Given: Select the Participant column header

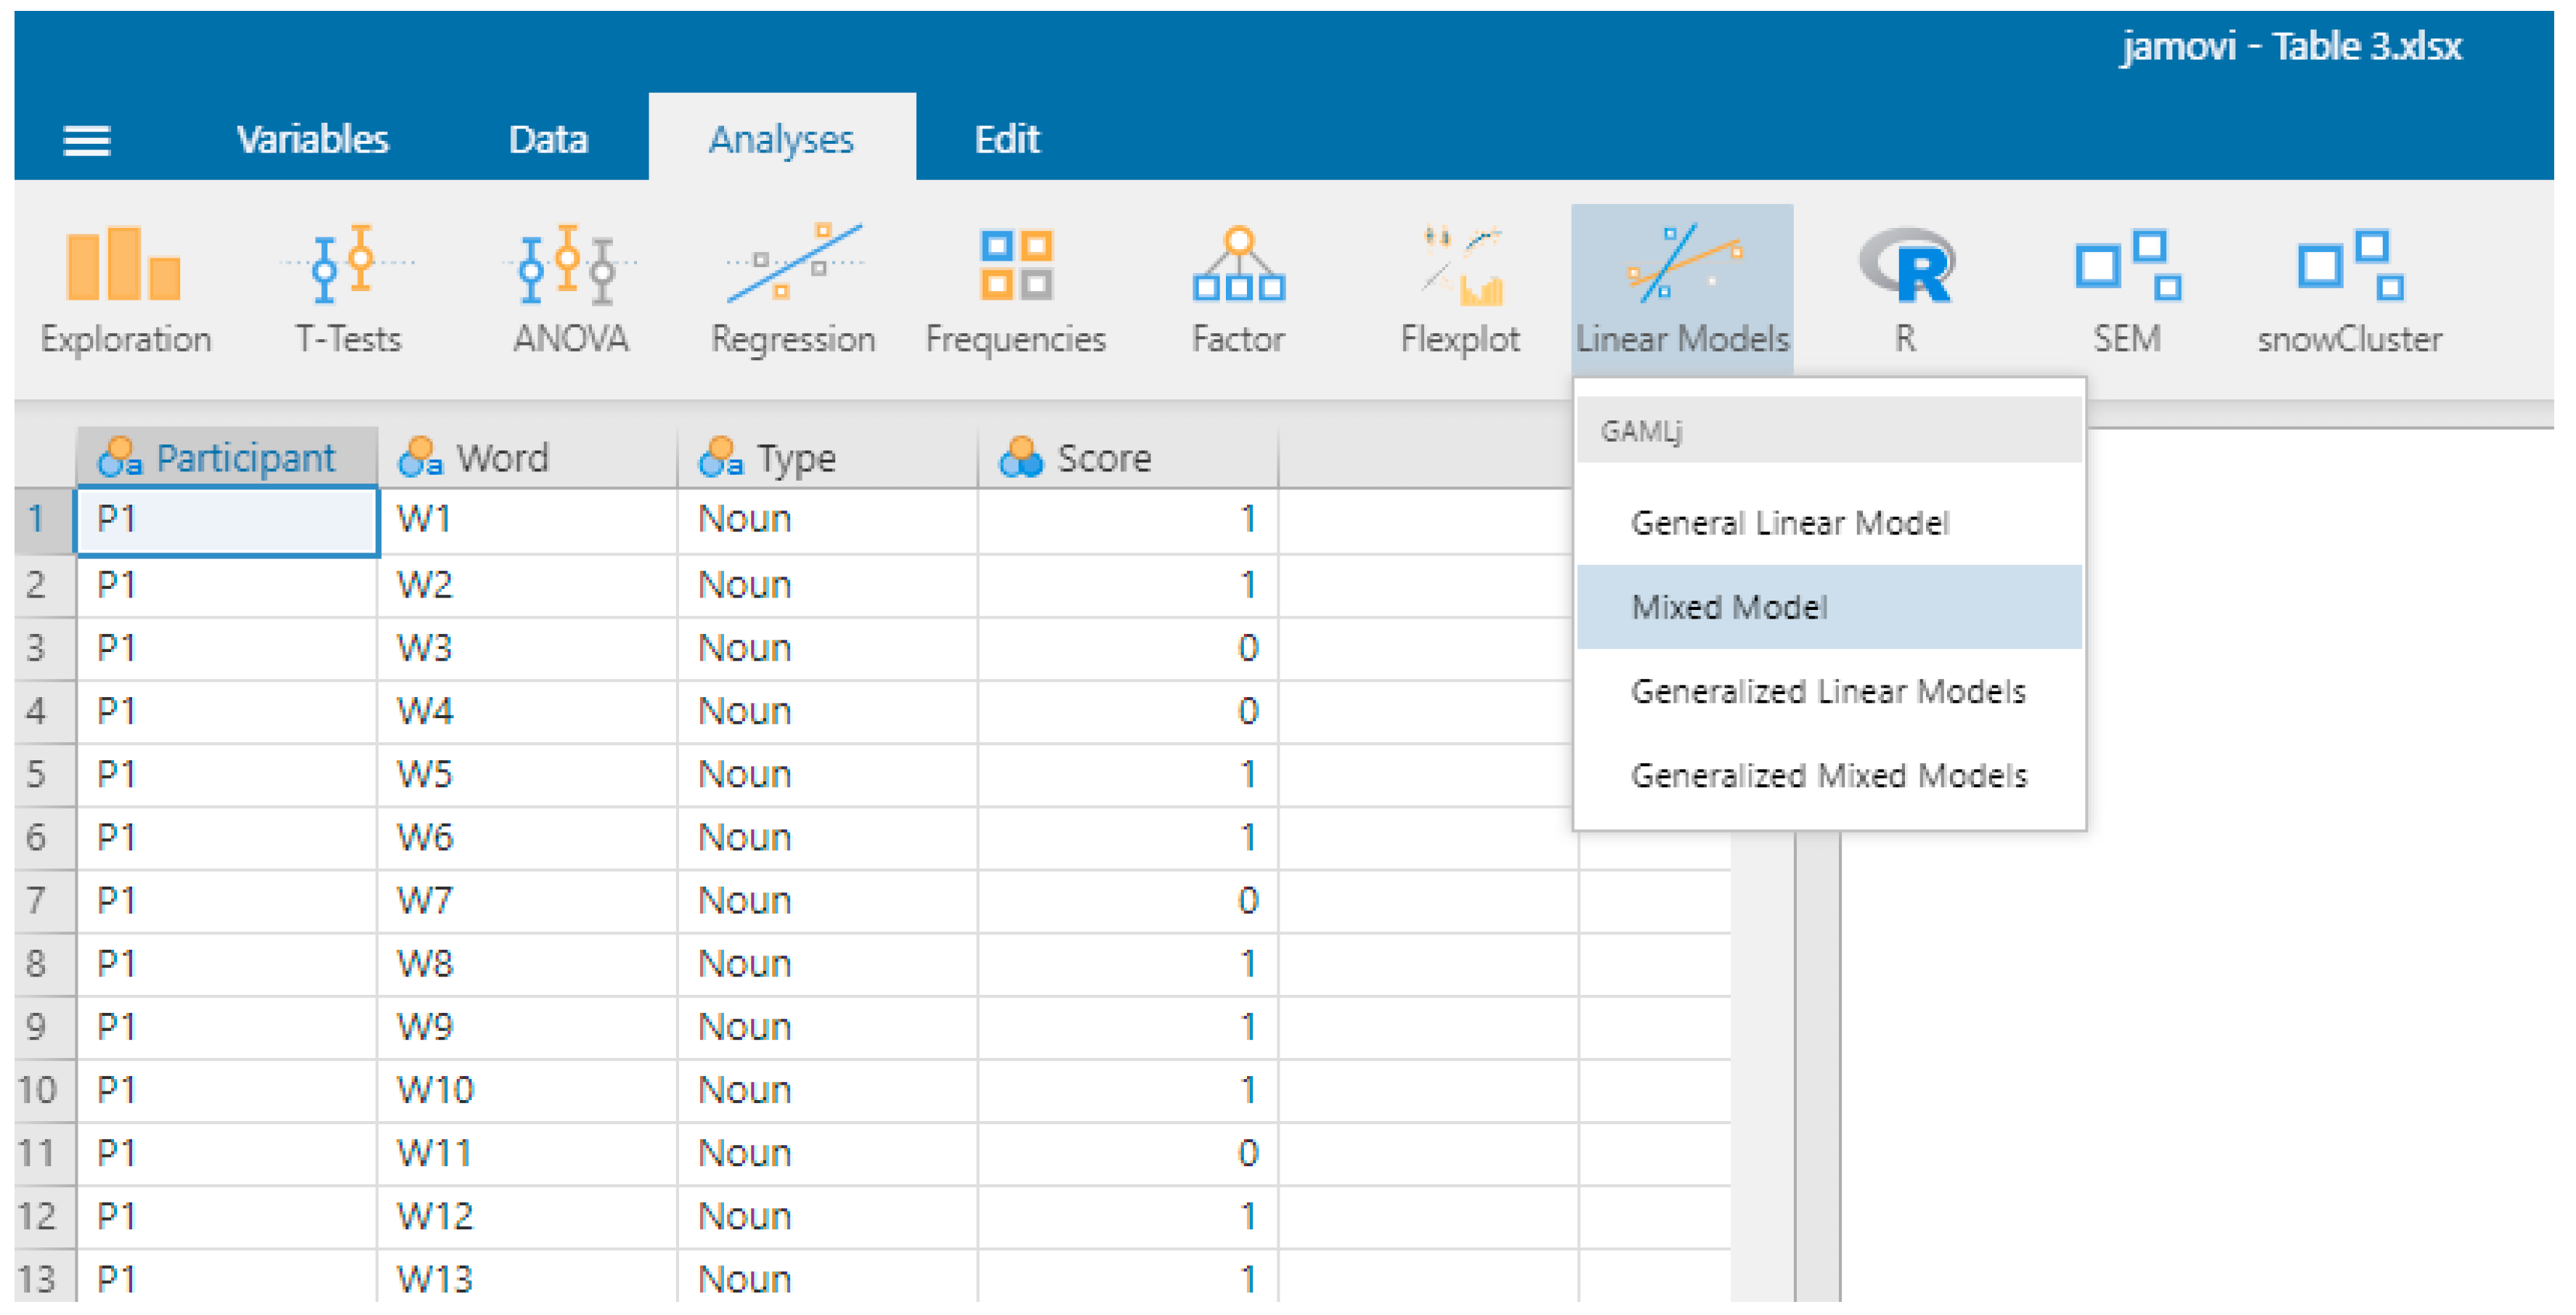Looking at the screenshot, I should pos(228,458).
